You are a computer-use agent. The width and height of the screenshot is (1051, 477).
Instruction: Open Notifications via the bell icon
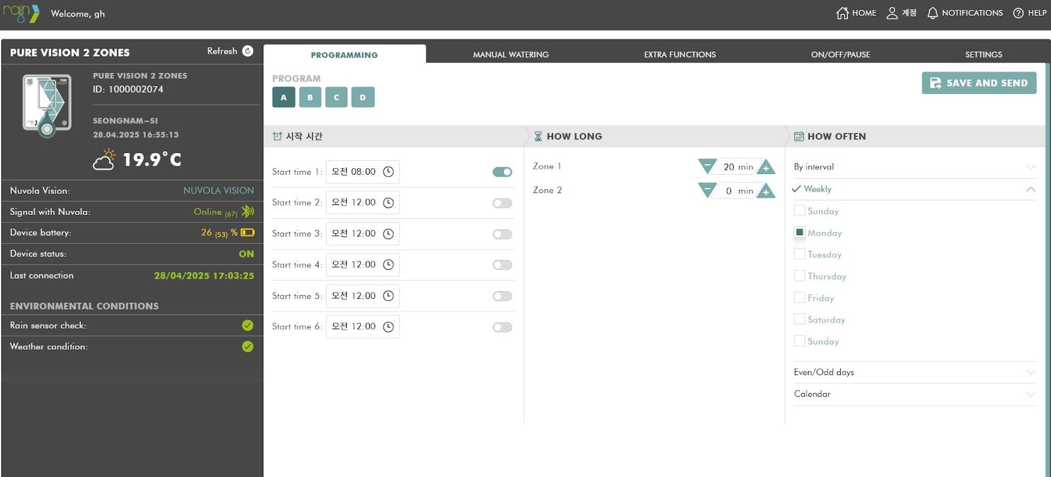click(933, 13)
